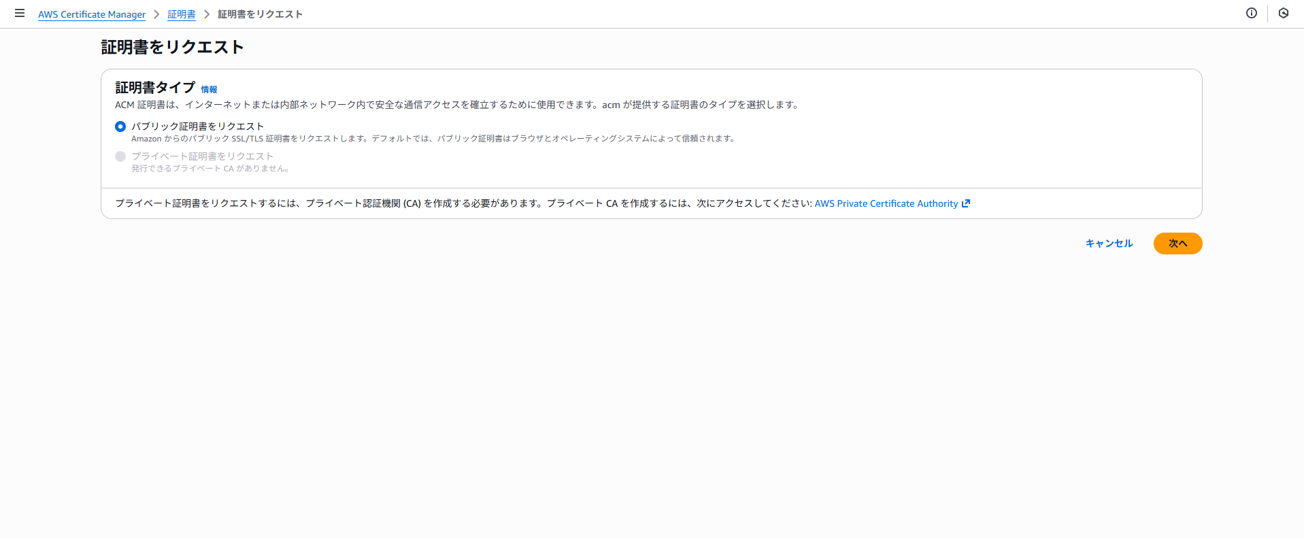Image resolution: width=1304 pixels, height=538 pixels.
Task: Click the プライベート証明書をリクエスト option label text
Action: click(x=202, y=156)
